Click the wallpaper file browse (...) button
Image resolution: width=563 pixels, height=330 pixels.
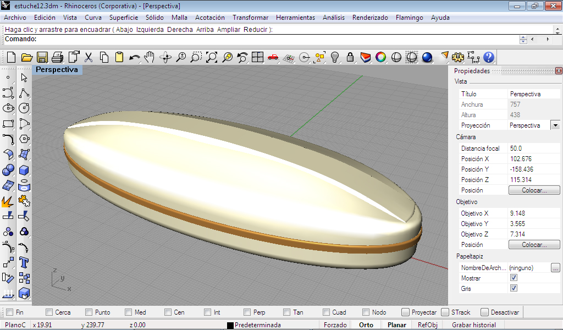555,268
